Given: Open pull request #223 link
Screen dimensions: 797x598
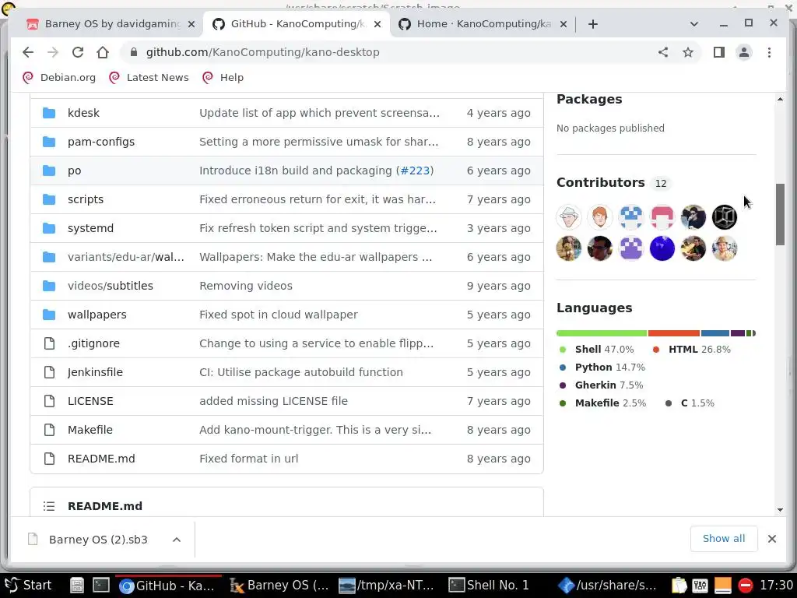Looking at the screenshot, I should [x=416, y=171].
